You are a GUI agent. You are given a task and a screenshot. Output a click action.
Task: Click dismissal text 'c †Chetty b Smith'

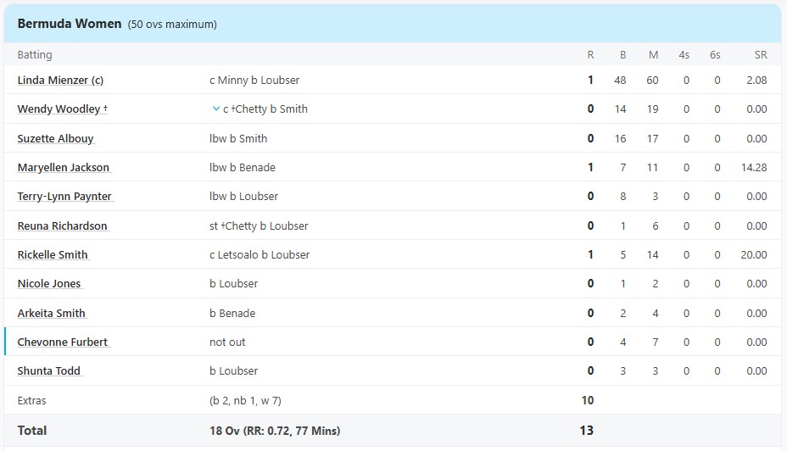tap(265, 109)
